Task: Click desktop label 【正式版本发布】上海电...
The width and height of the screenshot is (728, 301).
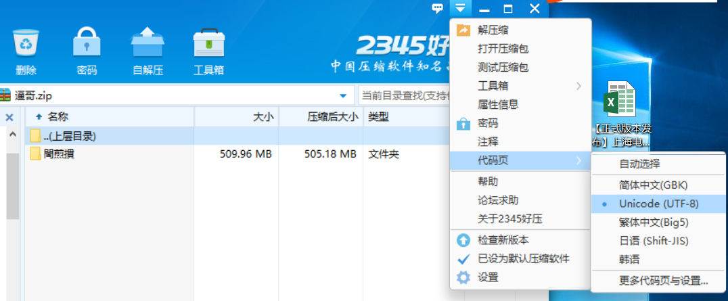Action: [622, 135]
